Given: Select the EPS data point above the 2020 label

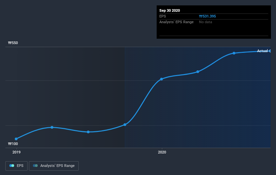Looking at the screenshot, I should pyautogui.click(x=161, y=79).
